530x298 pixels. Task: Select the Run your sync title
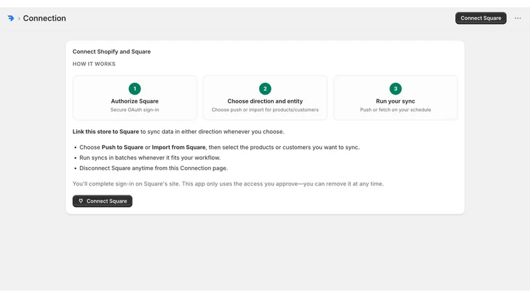(x=396, y=101)
